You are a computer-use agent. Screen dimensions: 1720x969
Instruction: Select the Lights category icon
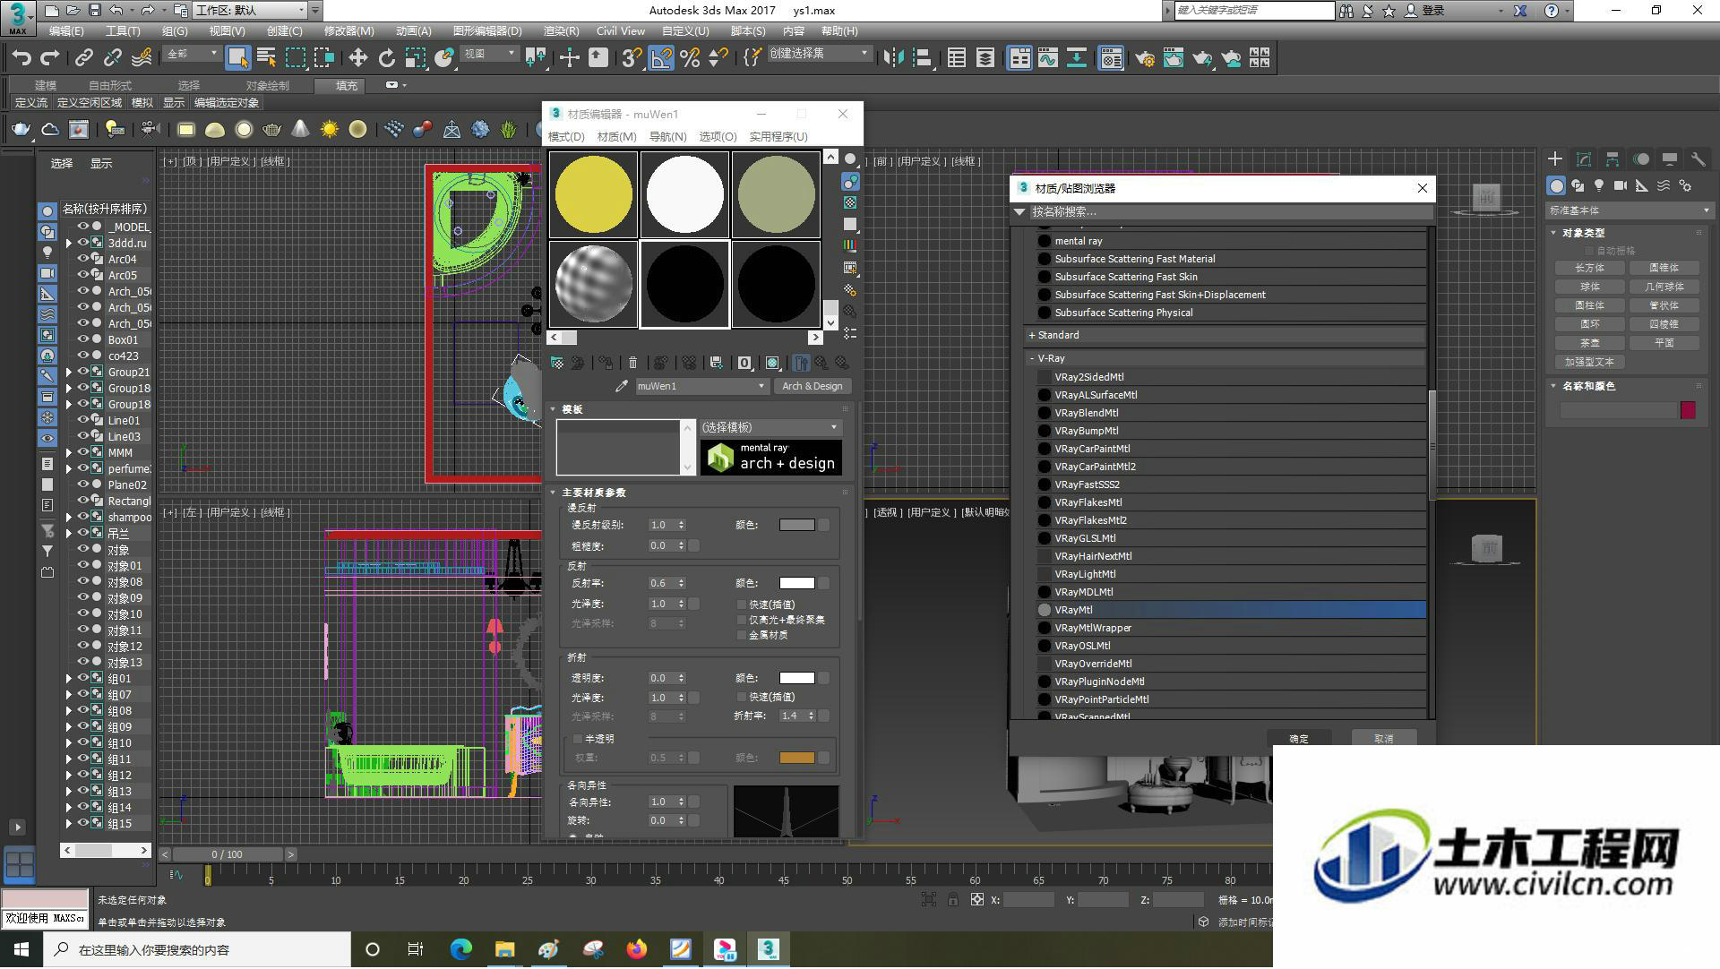click(1599, 185)
